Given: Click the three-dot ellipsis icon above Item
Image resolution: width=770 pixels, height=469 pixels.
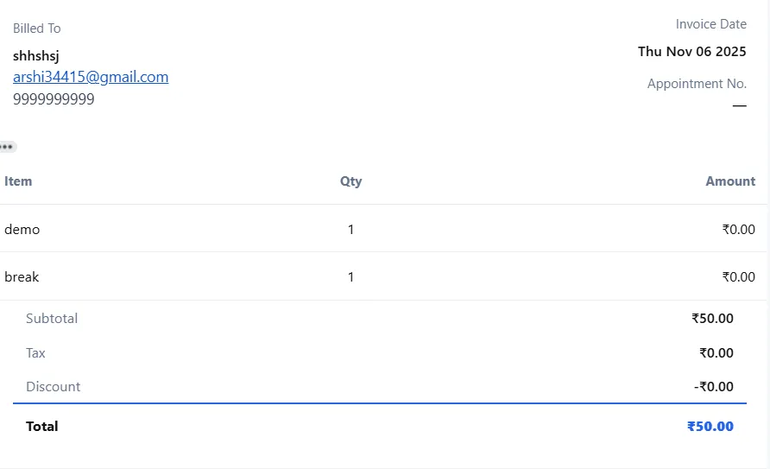Looking at the screenshot, I should click(x=7, y=147).
